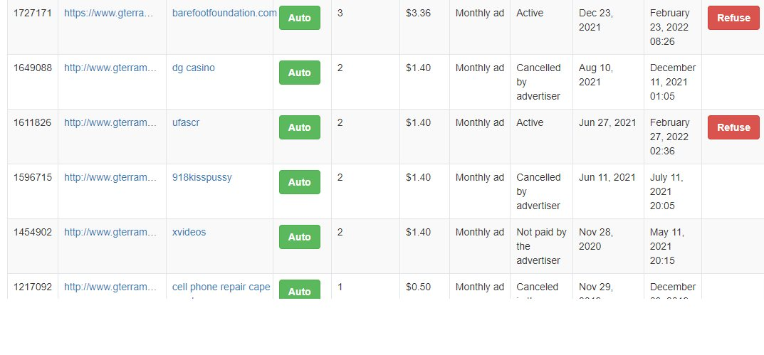This screenshot has height=355, width=764.
Task: Open page URL for ad 1454902
Action: point(110,233)
